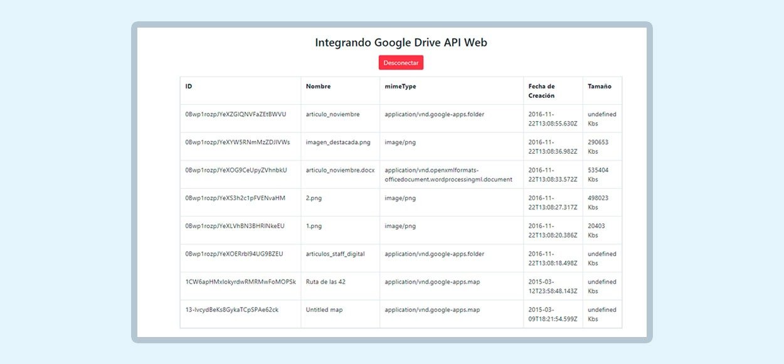The image size is (784, 364).
Task: Click the page title Integrando Google Drive API Web
Action: click(401, 43)
